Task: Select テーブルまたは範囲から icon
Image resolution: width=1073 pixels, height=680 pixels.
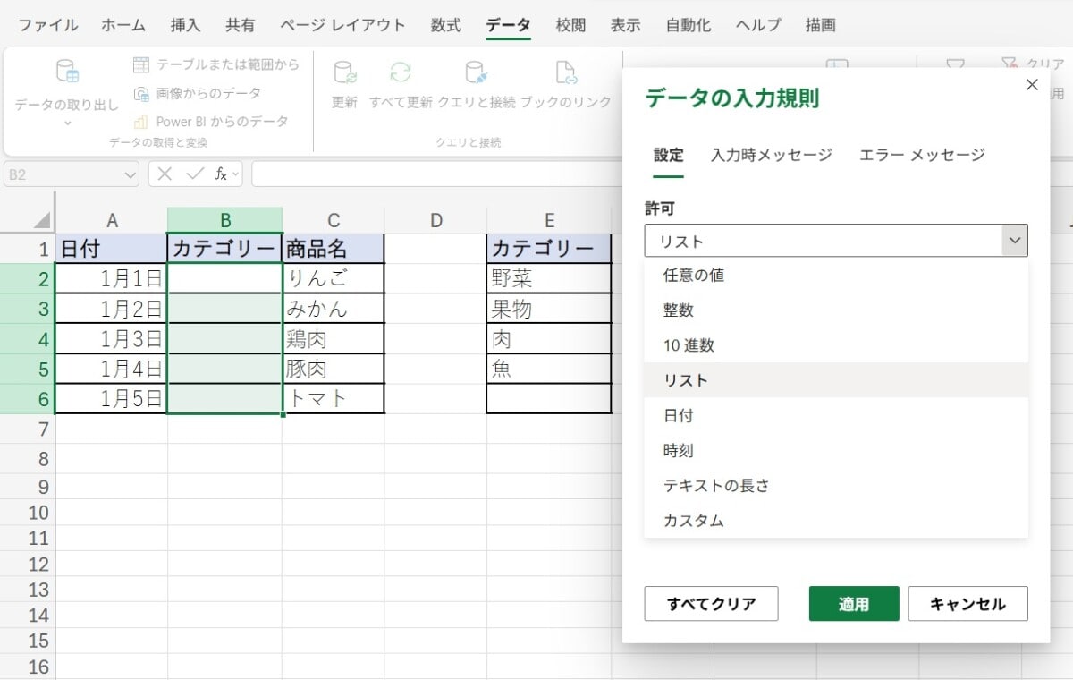Action: [140, 64]
